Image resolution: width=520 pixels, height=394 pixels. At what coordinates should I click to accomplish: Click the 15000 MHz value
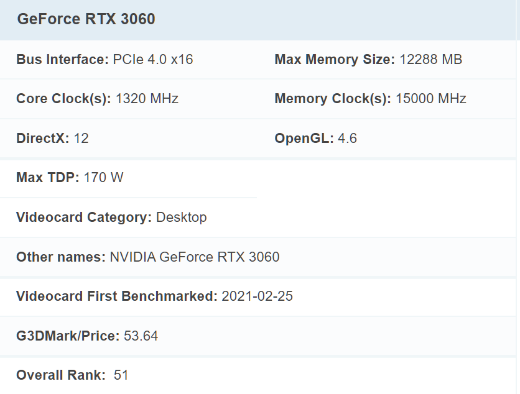(431, 99)
